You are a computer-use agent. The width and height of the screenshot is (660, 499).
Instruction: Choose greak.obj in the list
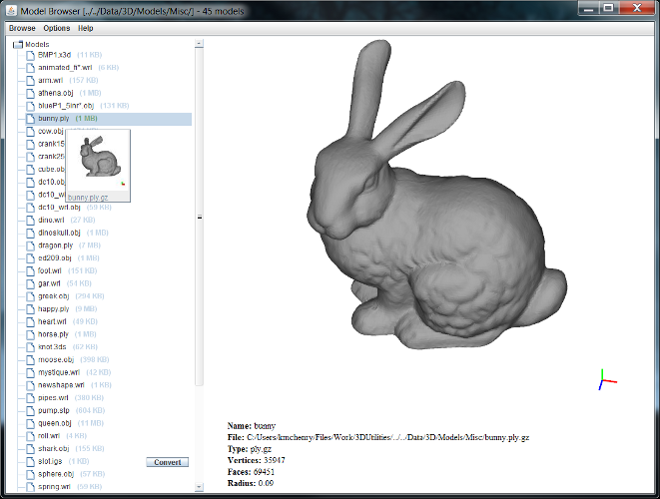(54, 296)
